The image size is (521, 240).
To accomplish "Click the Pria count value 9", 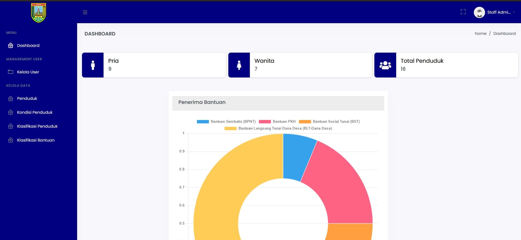I will [110, 69].
